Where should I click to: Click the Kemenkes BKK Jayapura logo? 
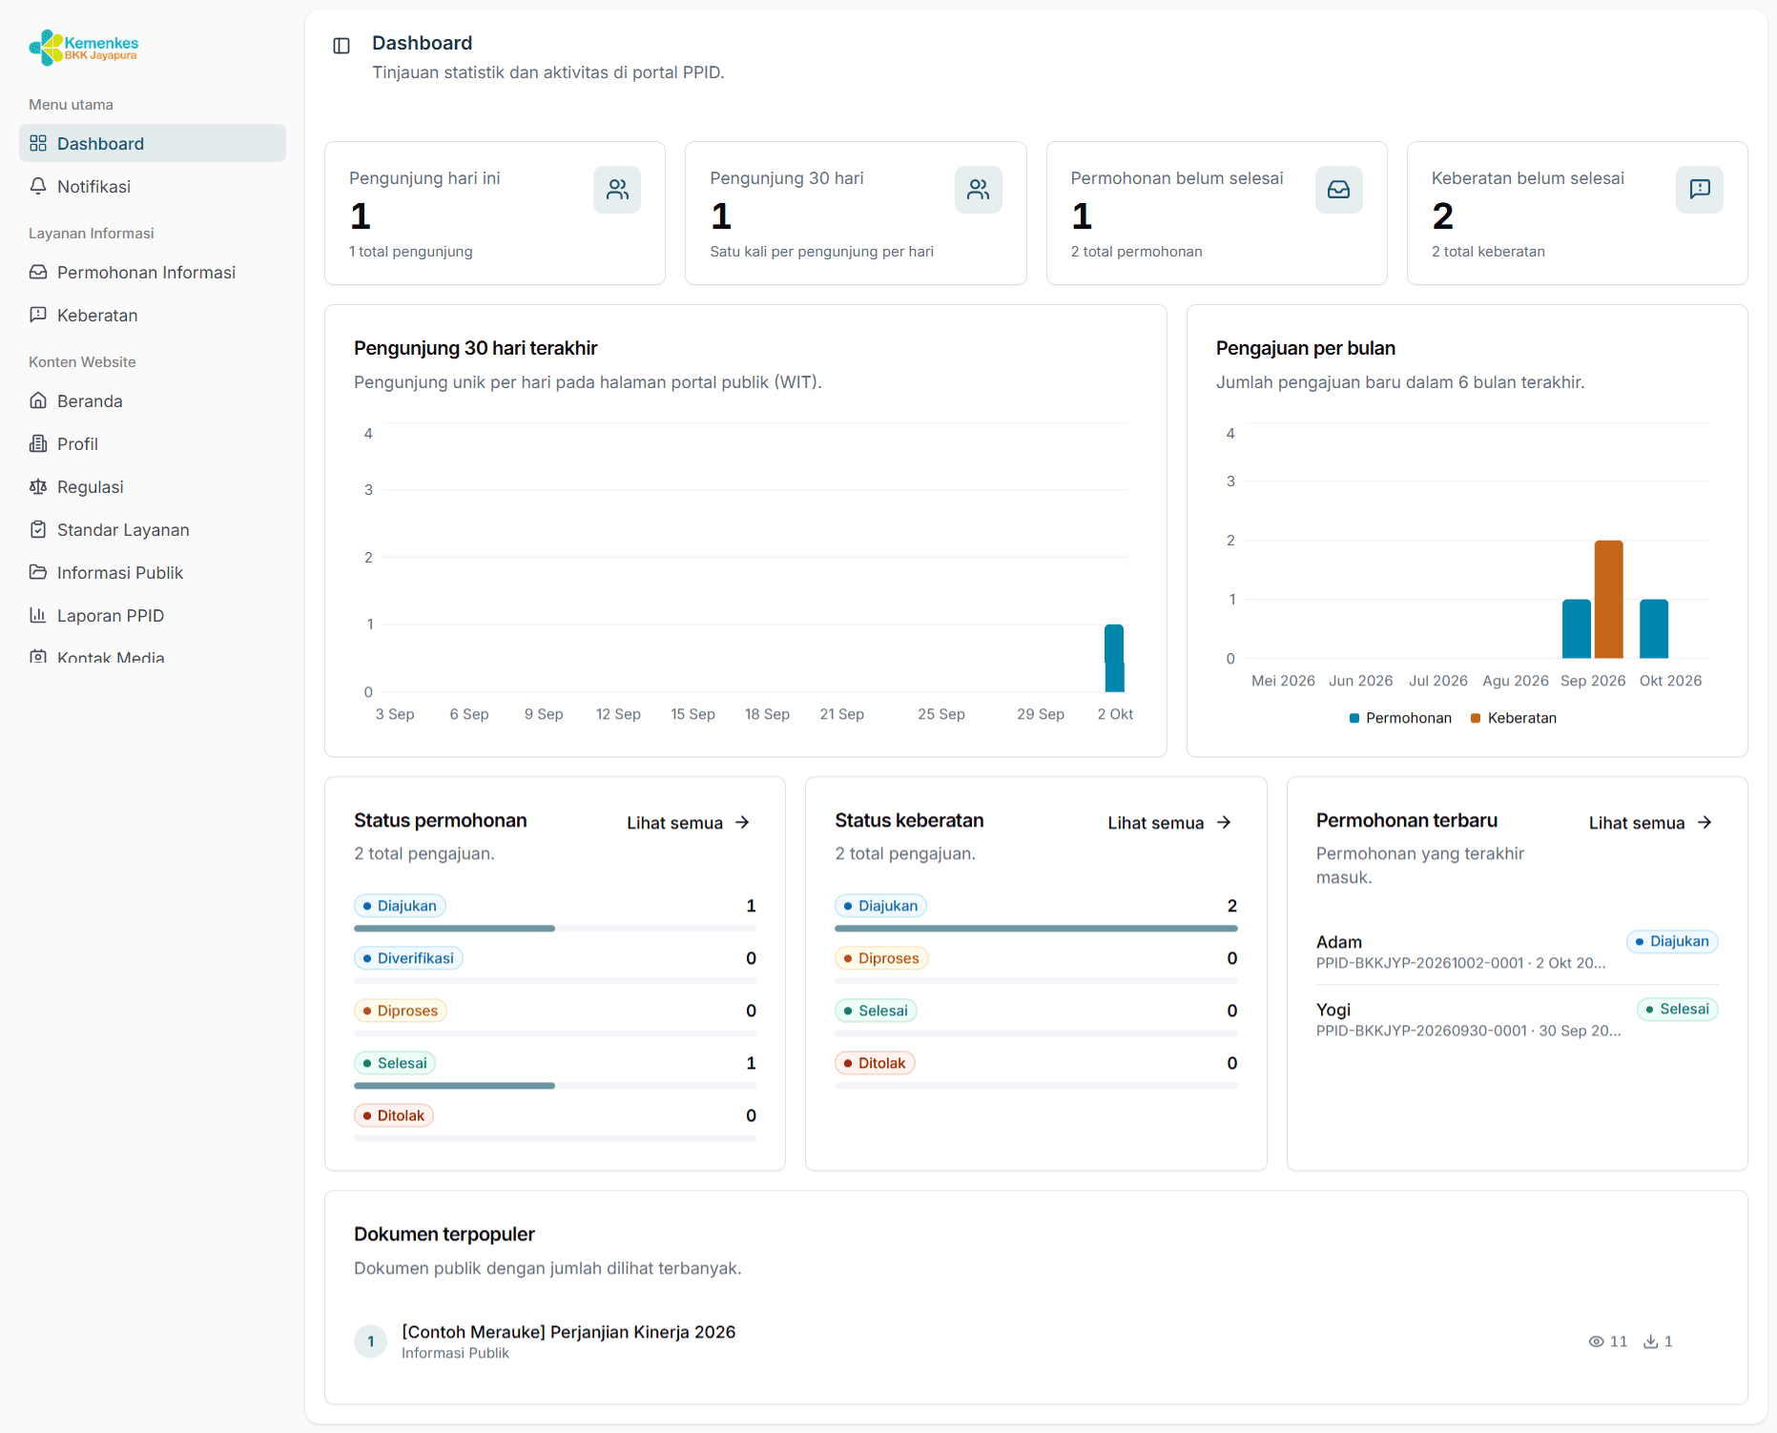(84, 47)
